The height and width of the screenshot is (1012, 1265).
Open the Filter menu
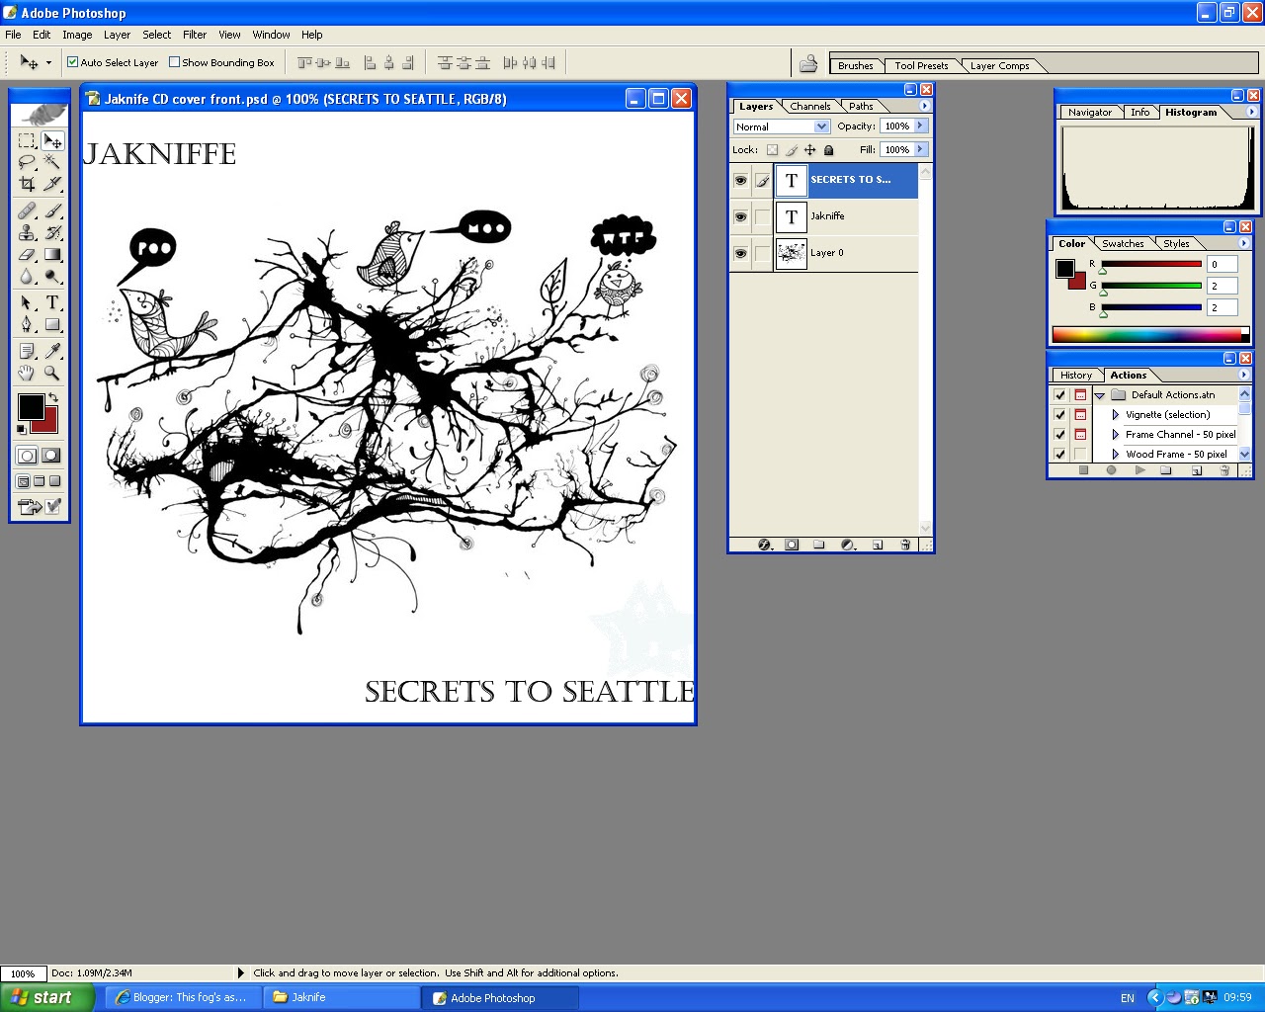(x=195, y=35)
